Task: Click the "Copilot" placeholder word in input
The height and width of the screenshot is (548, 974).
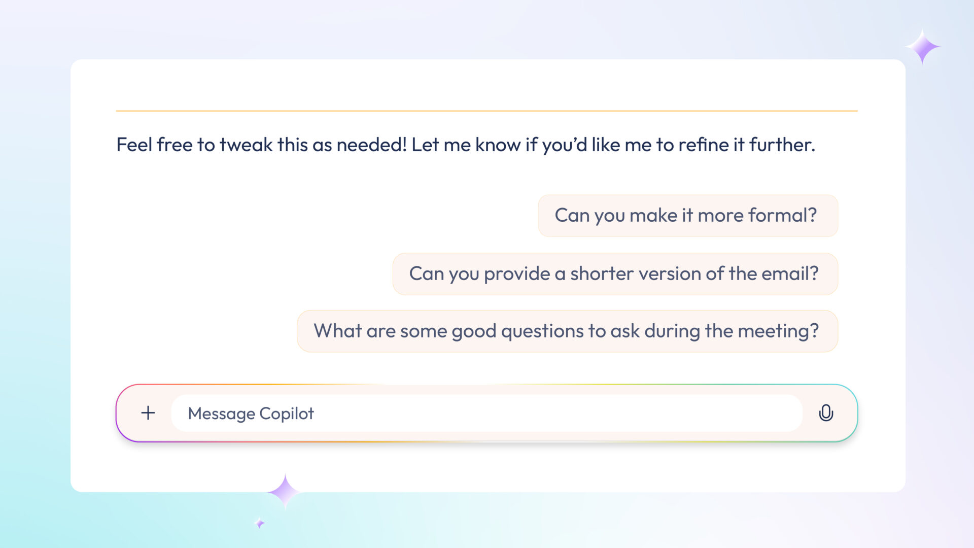Action: coord(287,414)
